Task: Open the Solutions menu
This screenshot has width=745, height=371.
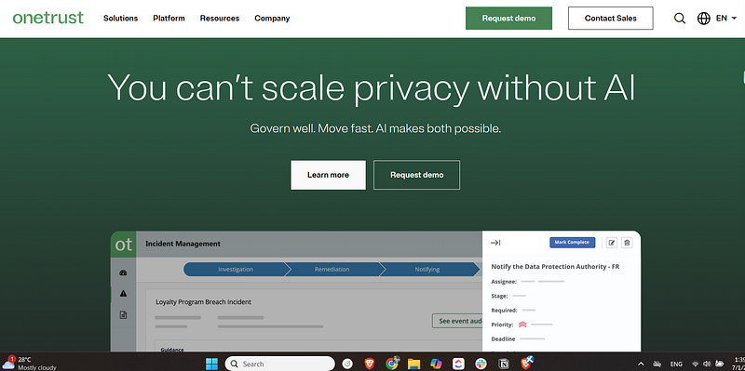Action: 121,19
